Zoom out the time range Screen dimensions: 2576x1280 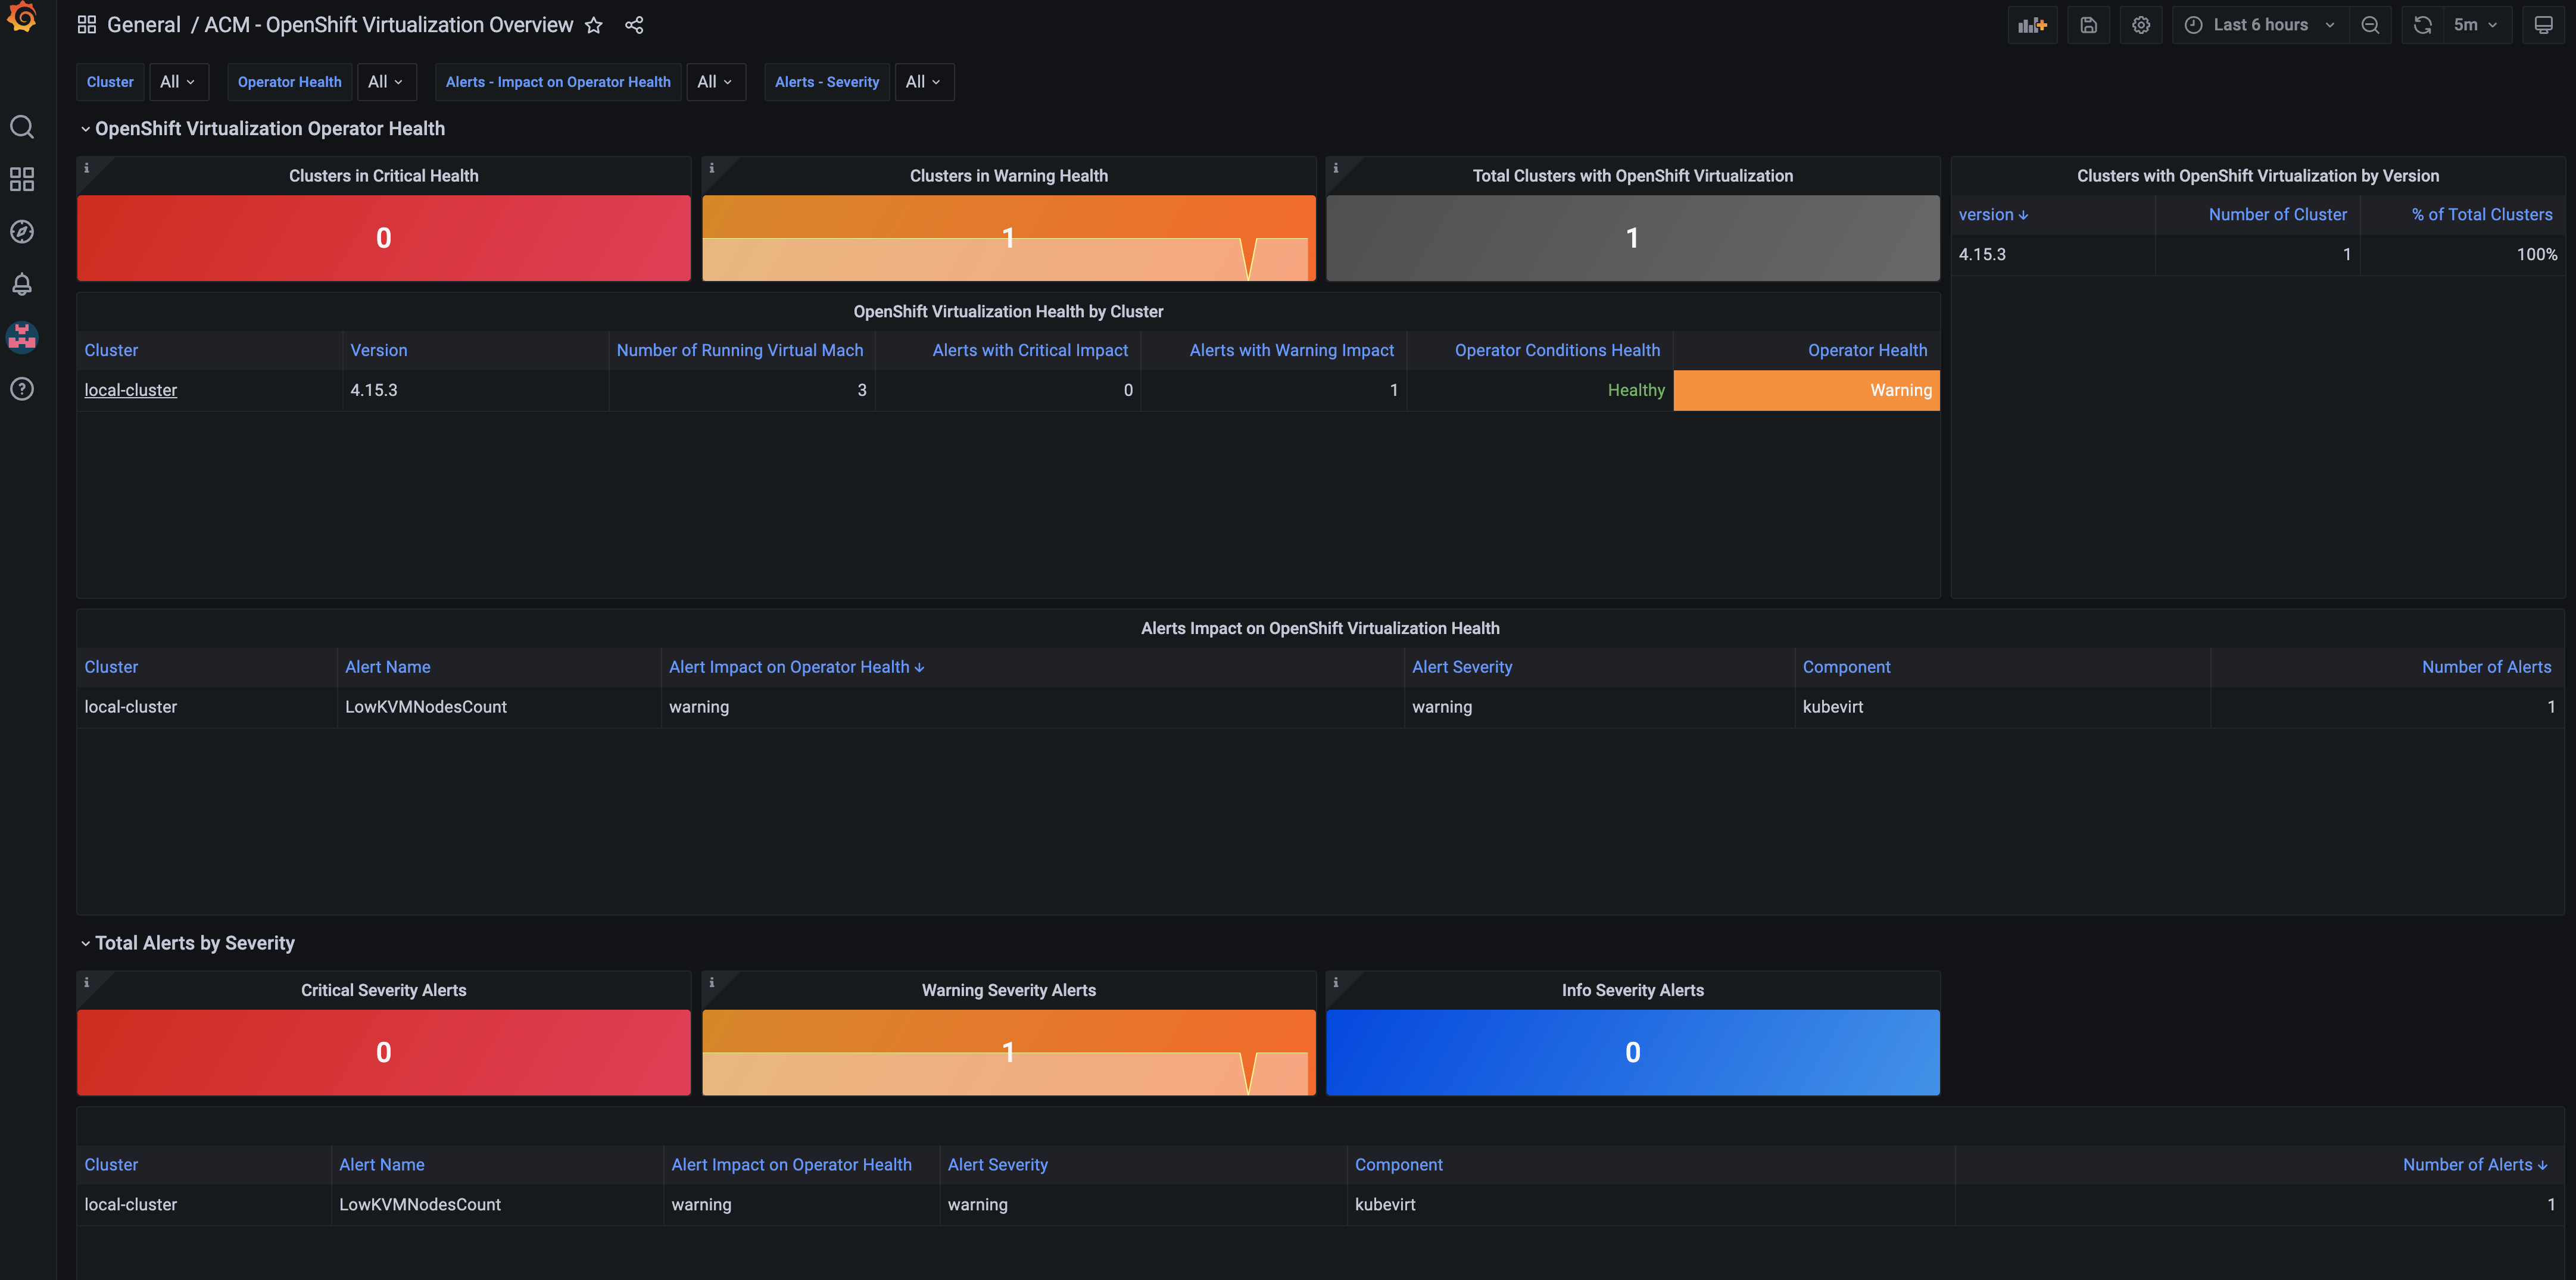pyautogui.click(x=2370, y=25)
